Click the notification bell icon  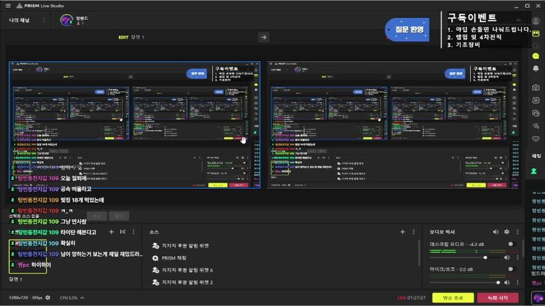coord(535,68)
